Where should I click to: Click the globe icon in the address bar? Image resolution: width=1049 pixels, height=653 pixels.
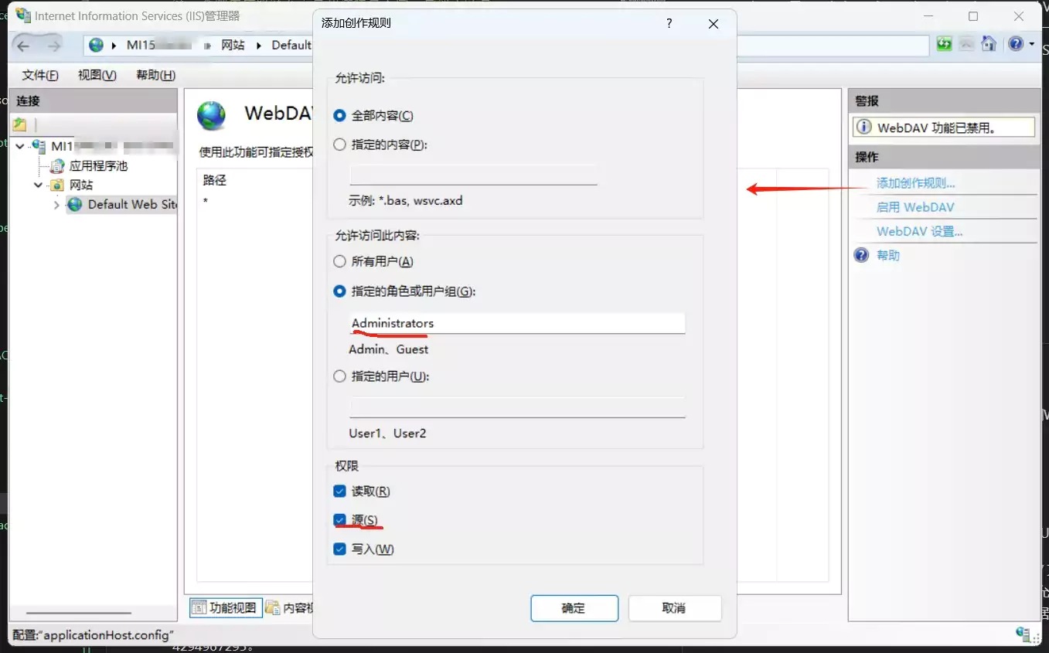coord(96,45)
